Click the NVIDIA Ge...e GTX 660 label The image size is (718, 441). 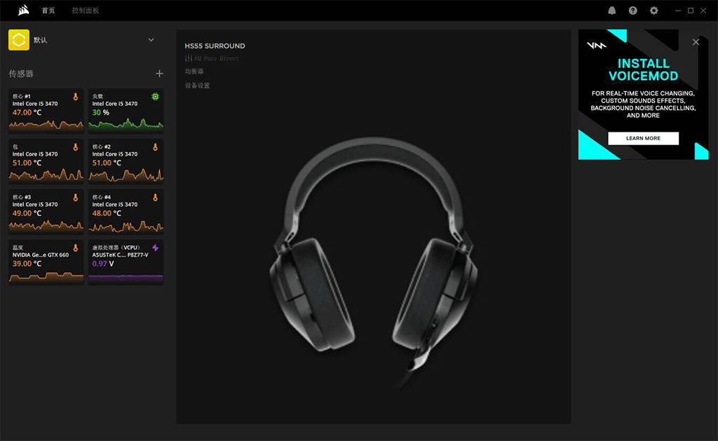pos(41,255)
